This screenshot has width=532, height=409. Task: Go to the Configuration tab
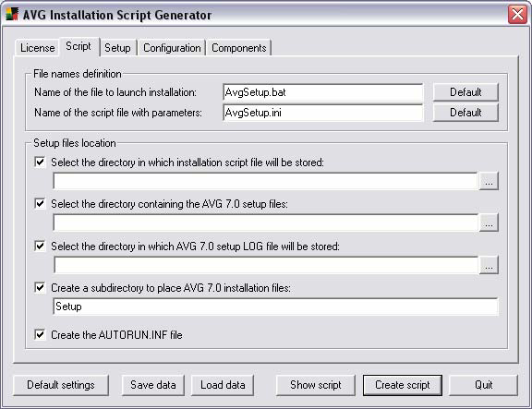(172, 48)
